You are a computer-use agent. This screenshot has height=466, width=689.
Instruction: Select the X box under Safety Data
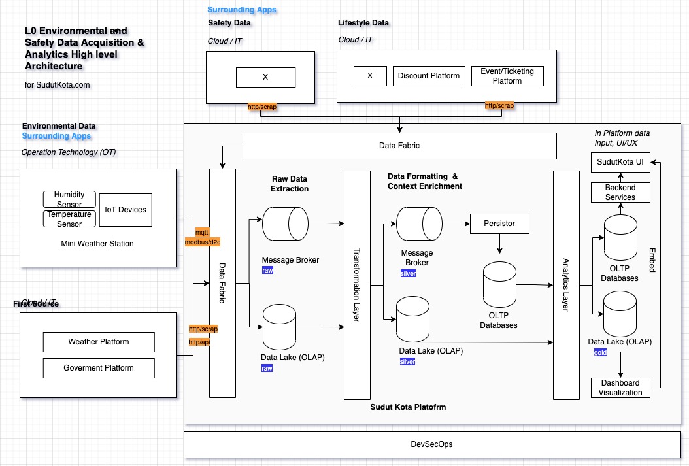pyautogui.click(x=266, y=77)
